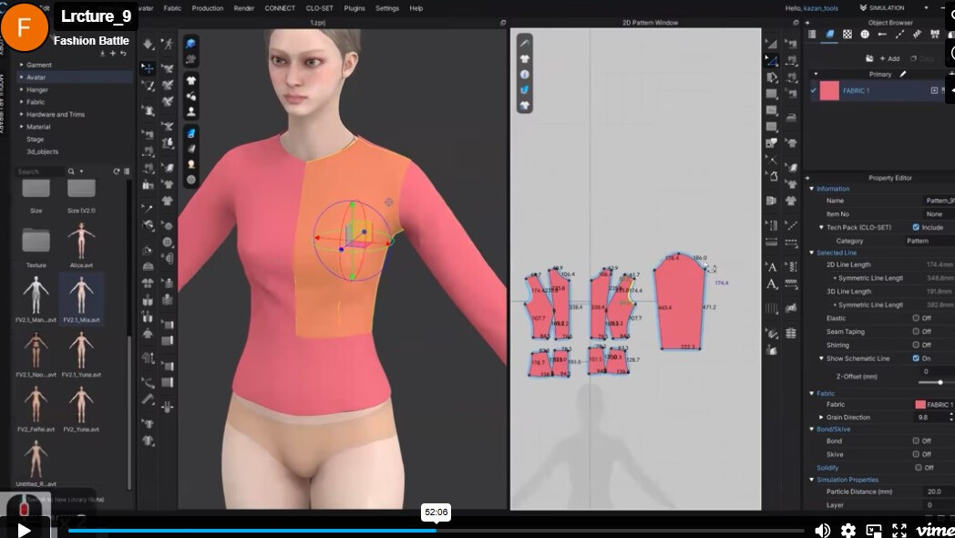This screenshot has height=538, width=955.
Task: Select the Edit Pattern tool in 2D toolbar
Action: [772, 61]
